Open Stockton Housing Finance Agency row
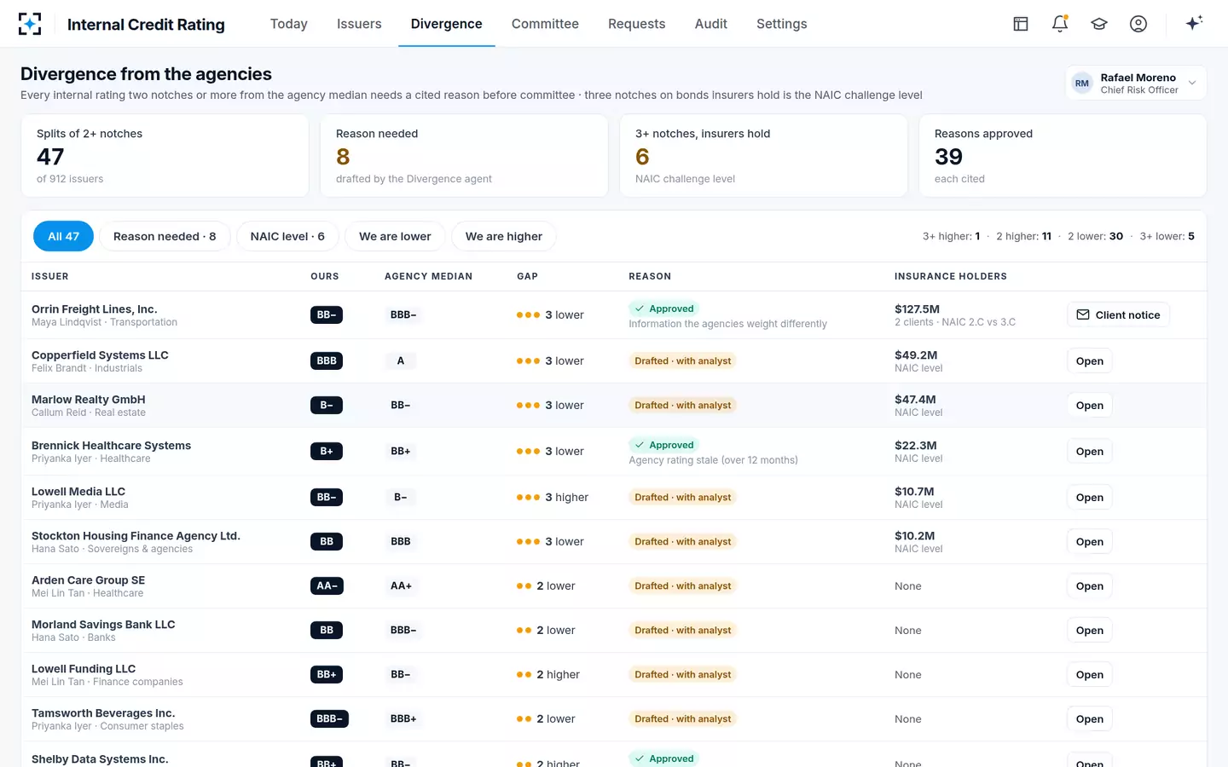The height and width of the screenshot is (767, 1228). [1090, 541]
